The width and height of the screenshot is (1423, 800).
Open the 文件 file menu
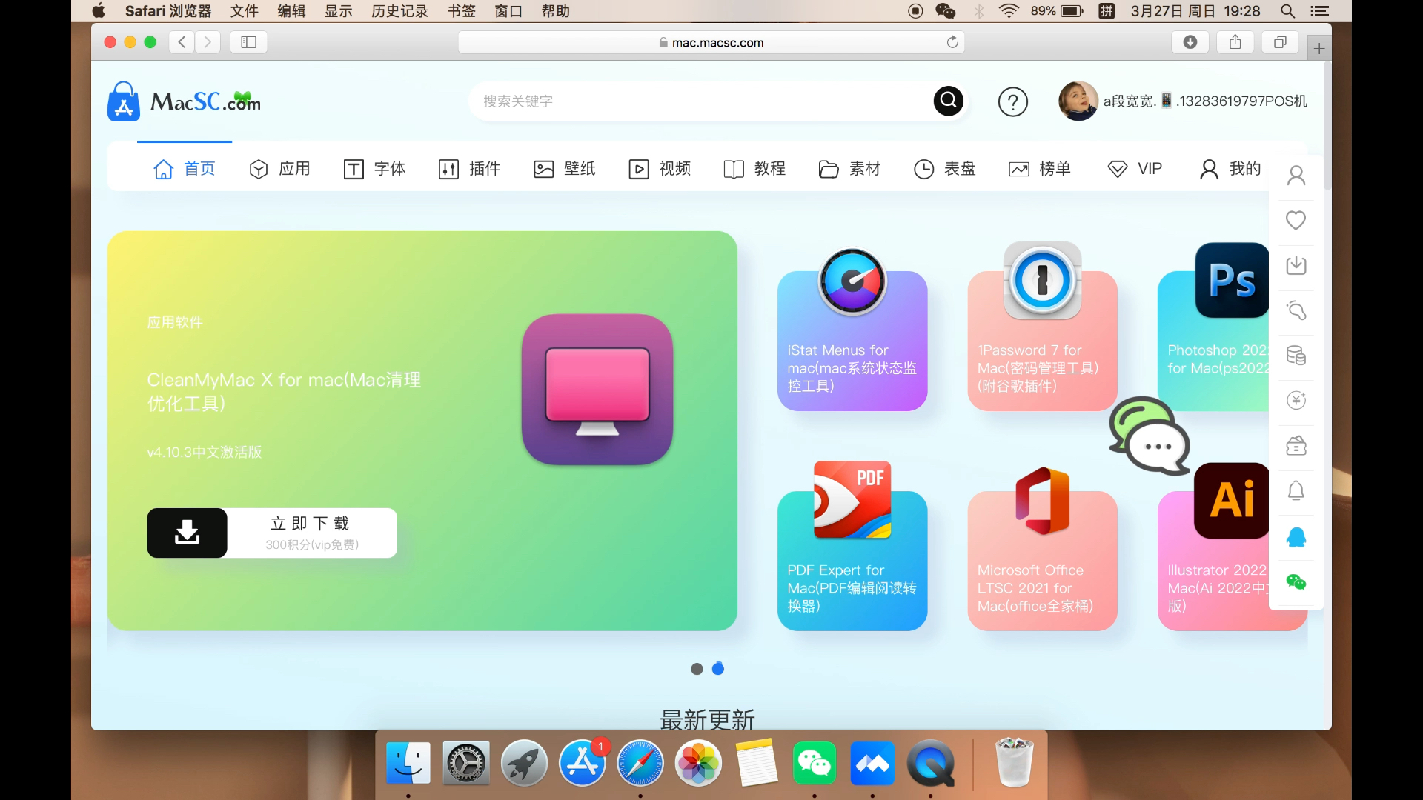[244, 11]
